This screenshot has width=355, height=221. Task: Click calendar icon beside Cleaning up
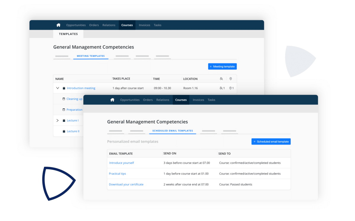(x=64, y=99)
